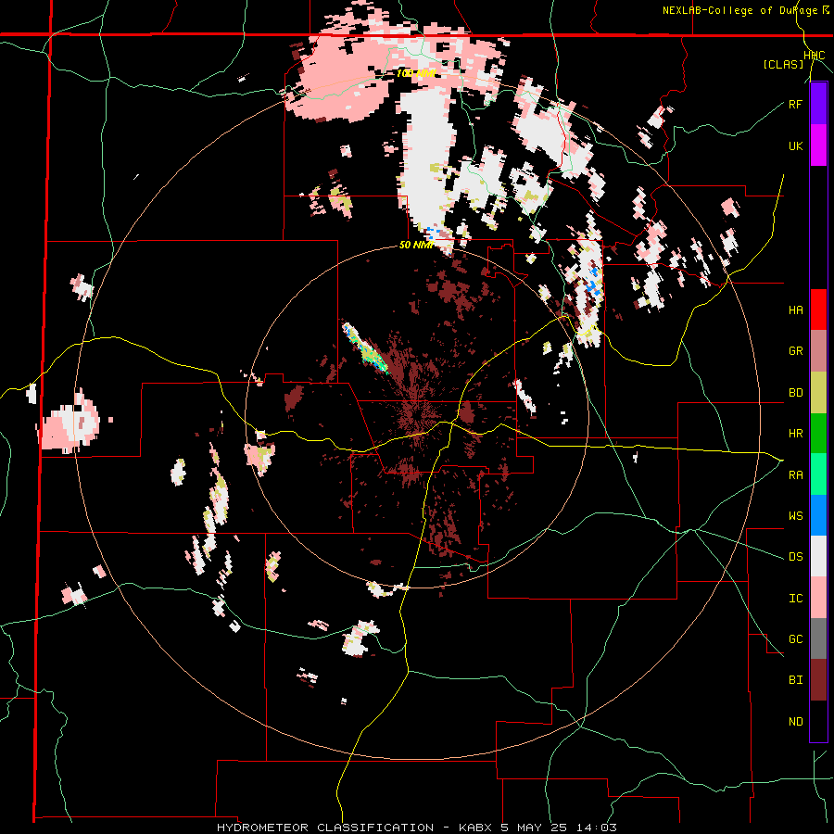Click the IC legend label
Image resolution: width=834 pixels, height=834 pixels.
795,599
